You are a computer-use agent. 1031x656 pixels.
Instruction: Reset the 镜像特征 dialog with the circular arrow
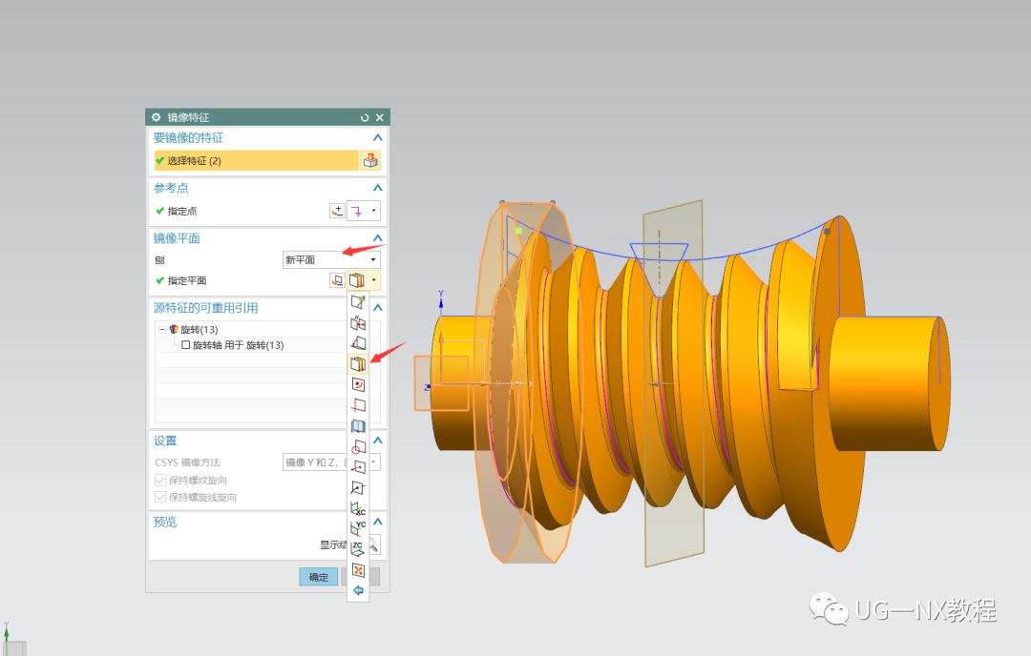[x=365, y=117]
